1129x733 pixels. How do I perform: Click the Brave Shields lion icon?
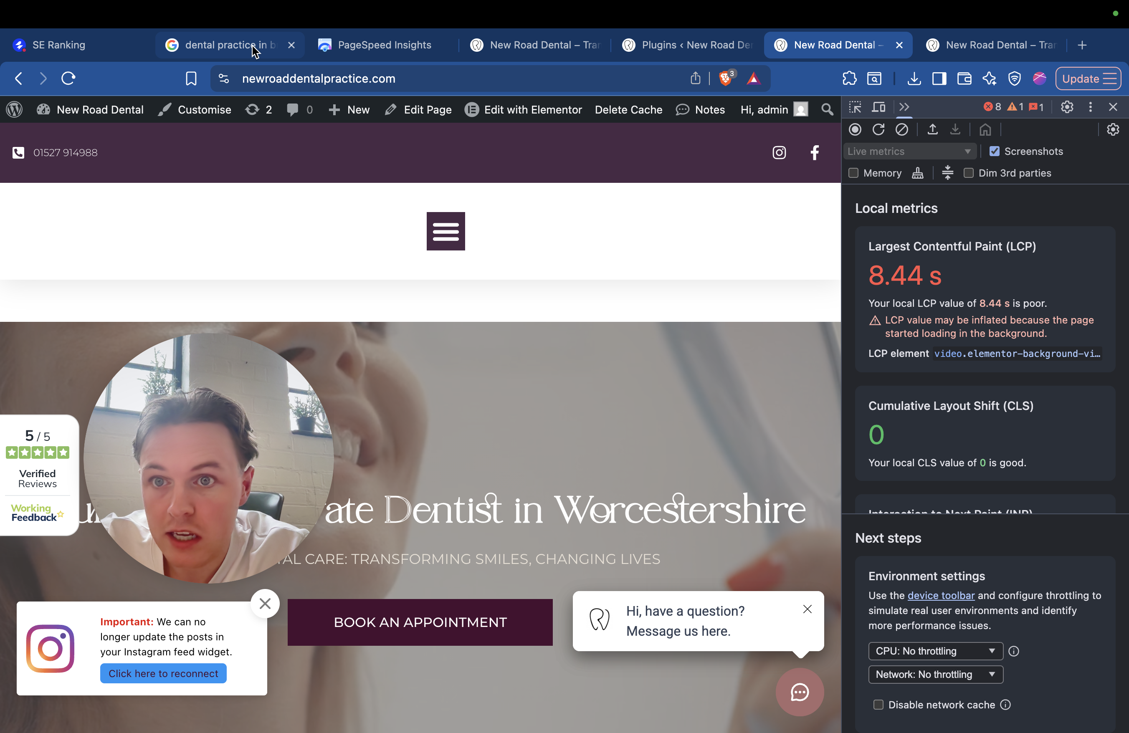(725, 79)
